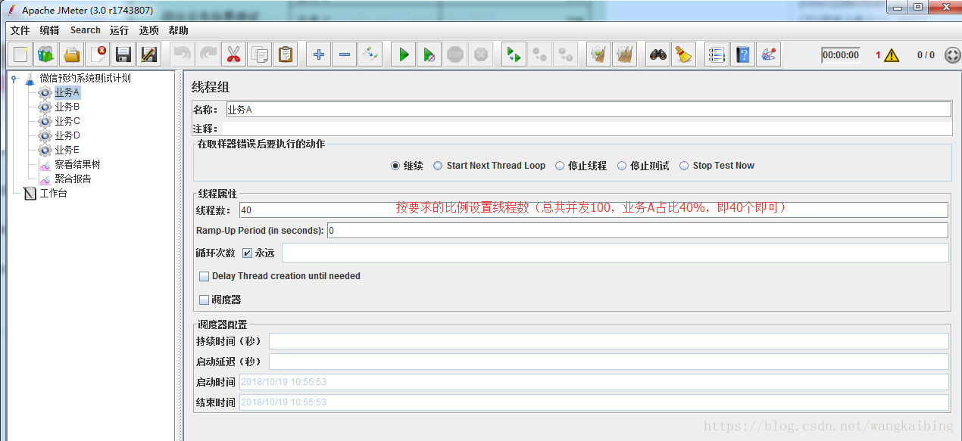Click the 注释 comment field

pos(586,129)
